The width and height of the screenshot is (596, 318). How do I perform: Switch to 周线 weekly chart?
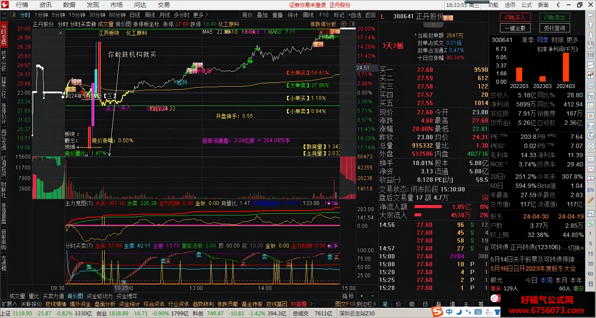[150, 15]
